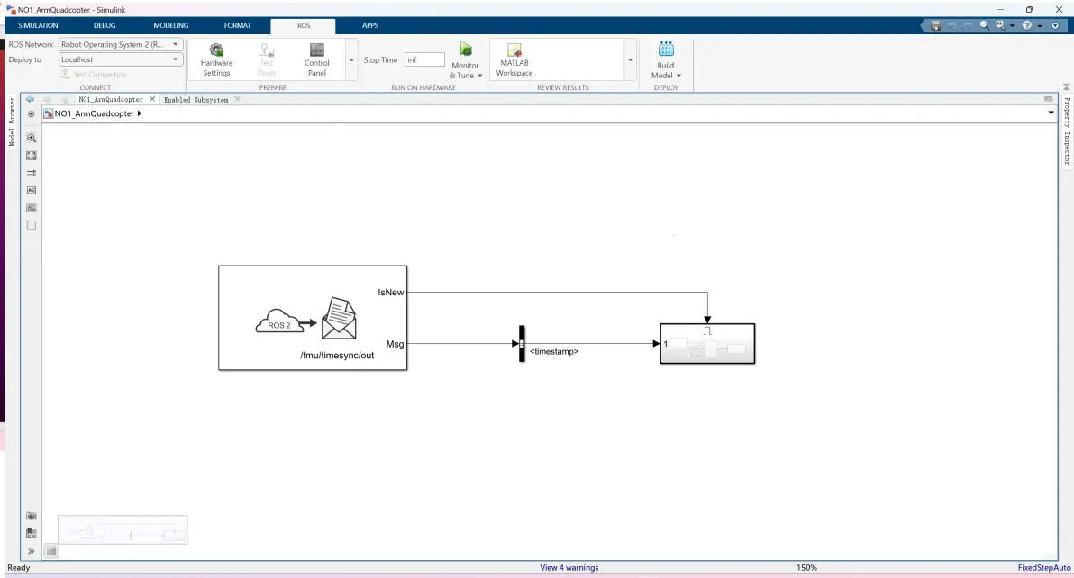This screenshot has width=1074, height=578.
Task: Click the screenshot camera icon in palette
Action: (32, 517)
